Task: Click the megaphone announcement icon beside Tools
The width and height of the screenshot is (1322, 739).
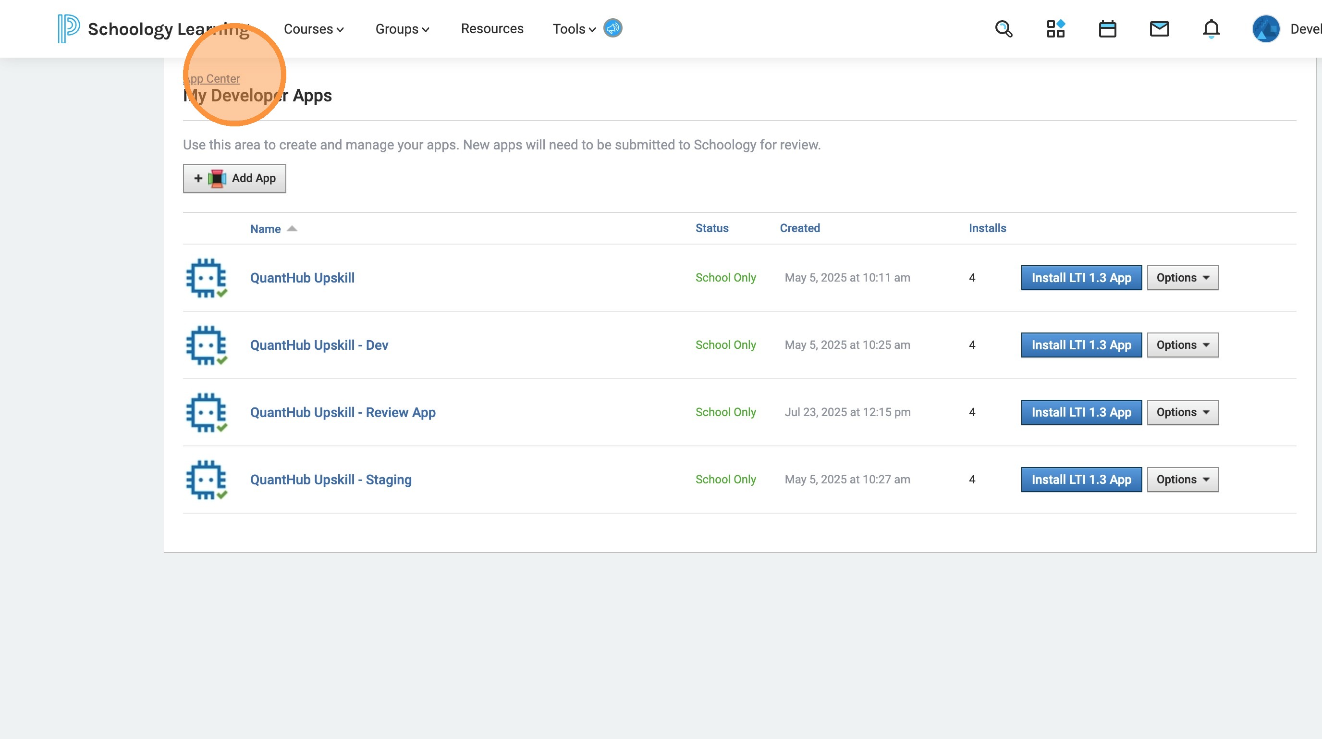Action: (613, 28)
